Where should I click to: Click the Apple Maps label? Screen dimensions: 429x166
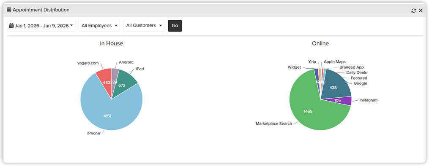click(335, 62)
